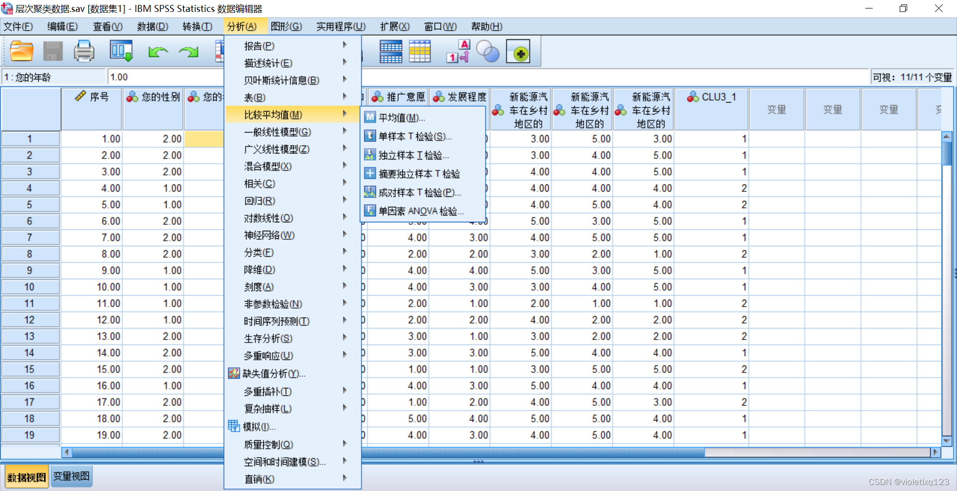Screen dimensions: 957x491
Task: Click the 序号 cell showing 7.00
Action: pos(92,238)
